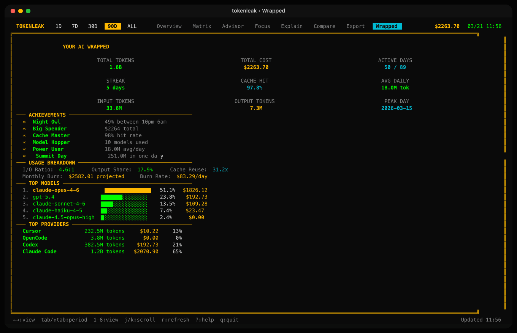This screenshot has height=333, width=517.
Task: Click the header date and time 03/21 11:56
Action: coord(485,26)
